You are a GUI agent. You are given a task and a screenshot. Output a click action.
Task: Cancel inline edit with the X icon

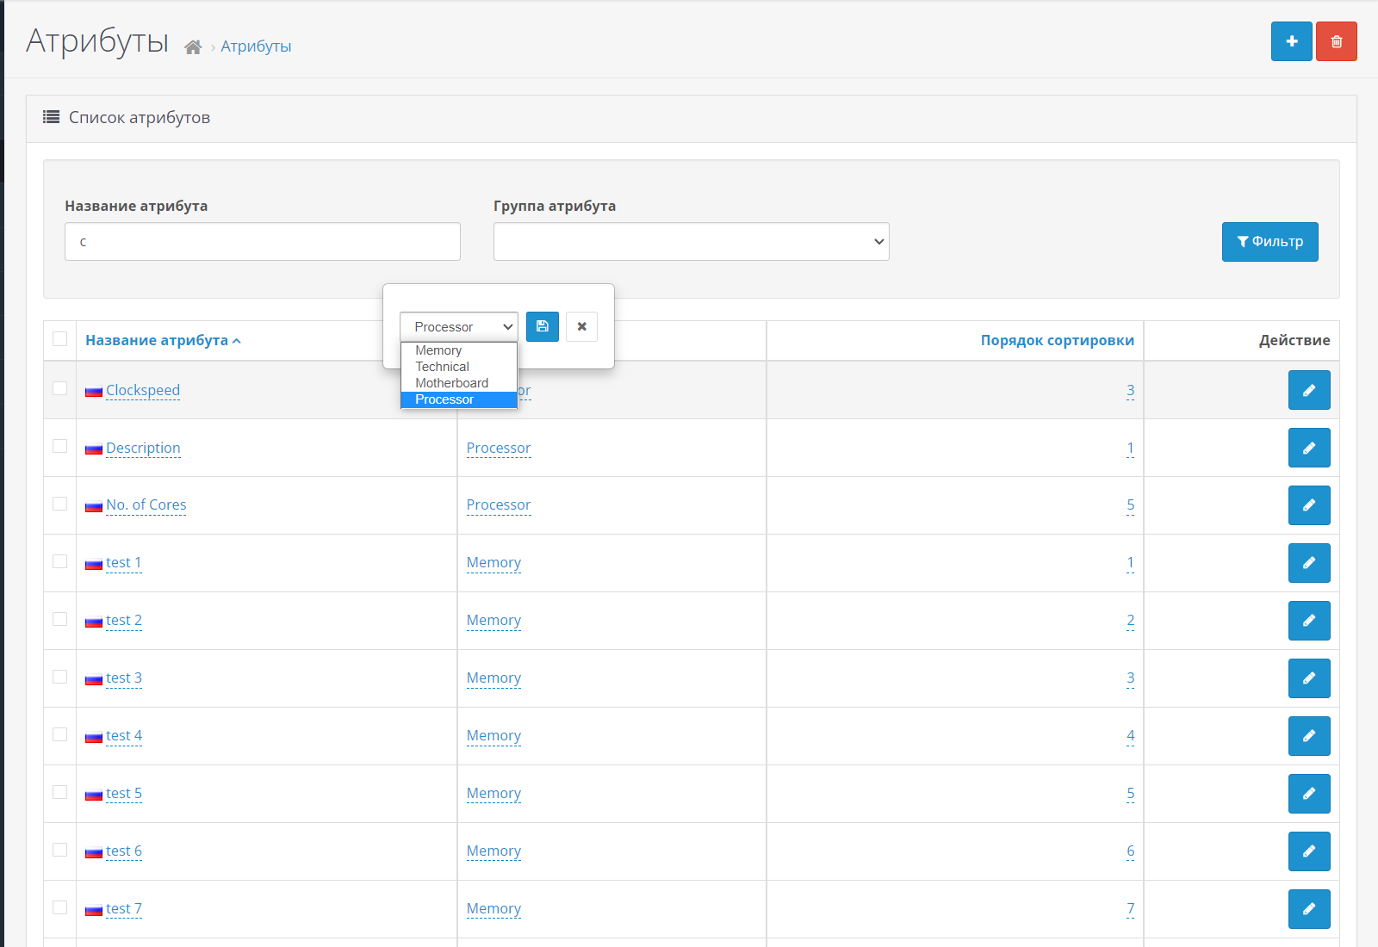pyautogui.click(x=581, y=326)
